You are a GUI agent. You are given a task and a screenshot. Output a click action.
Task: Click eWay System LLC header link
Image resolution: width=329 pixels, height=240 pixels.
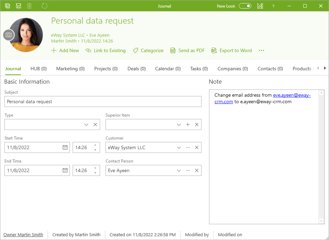click(x=68, y=35)
